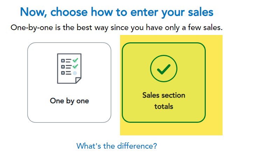Click the second green check in checklist icon

(75, 66)
